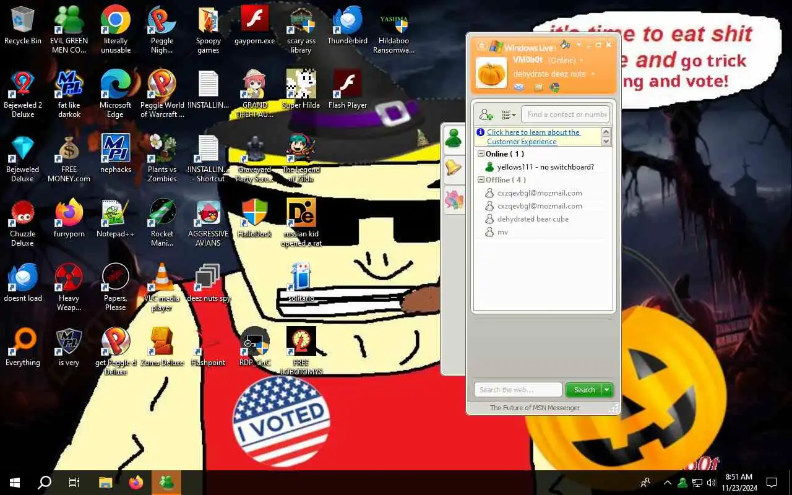Open the VLC media player icon
The image size is (792, 495).
162,288
